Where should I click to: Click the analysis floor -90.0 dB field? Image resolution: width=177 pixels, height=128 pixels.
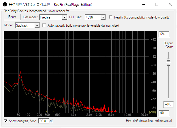click(x=44, y=121)
